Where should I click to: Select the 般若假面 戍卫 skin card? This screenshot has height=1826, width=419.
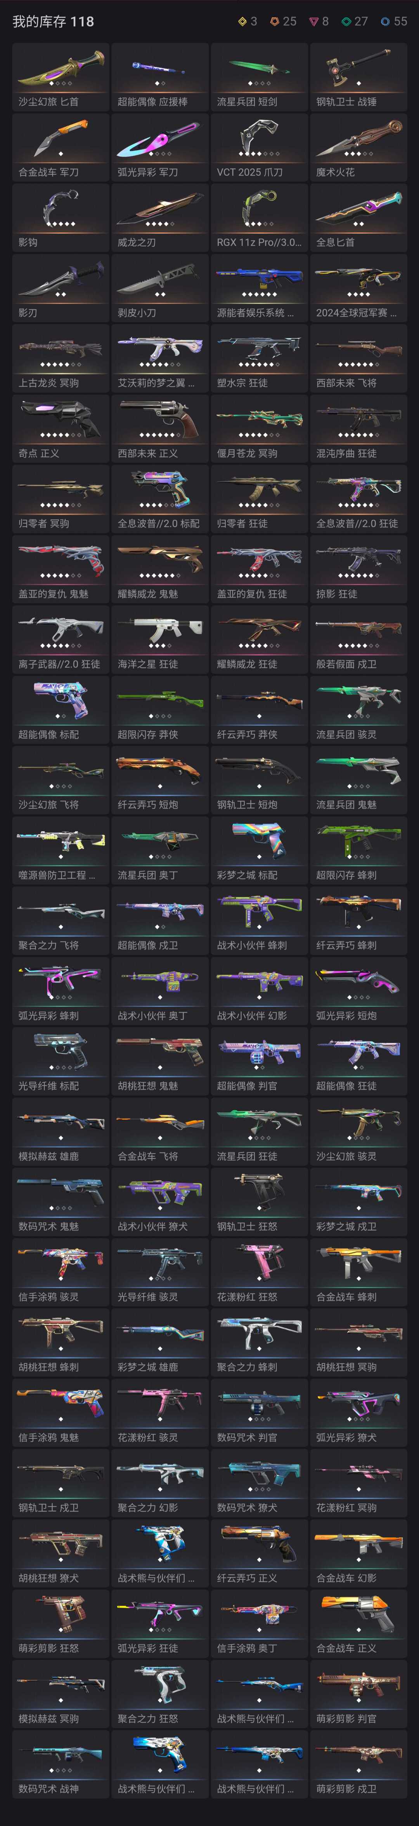(359, 639)
